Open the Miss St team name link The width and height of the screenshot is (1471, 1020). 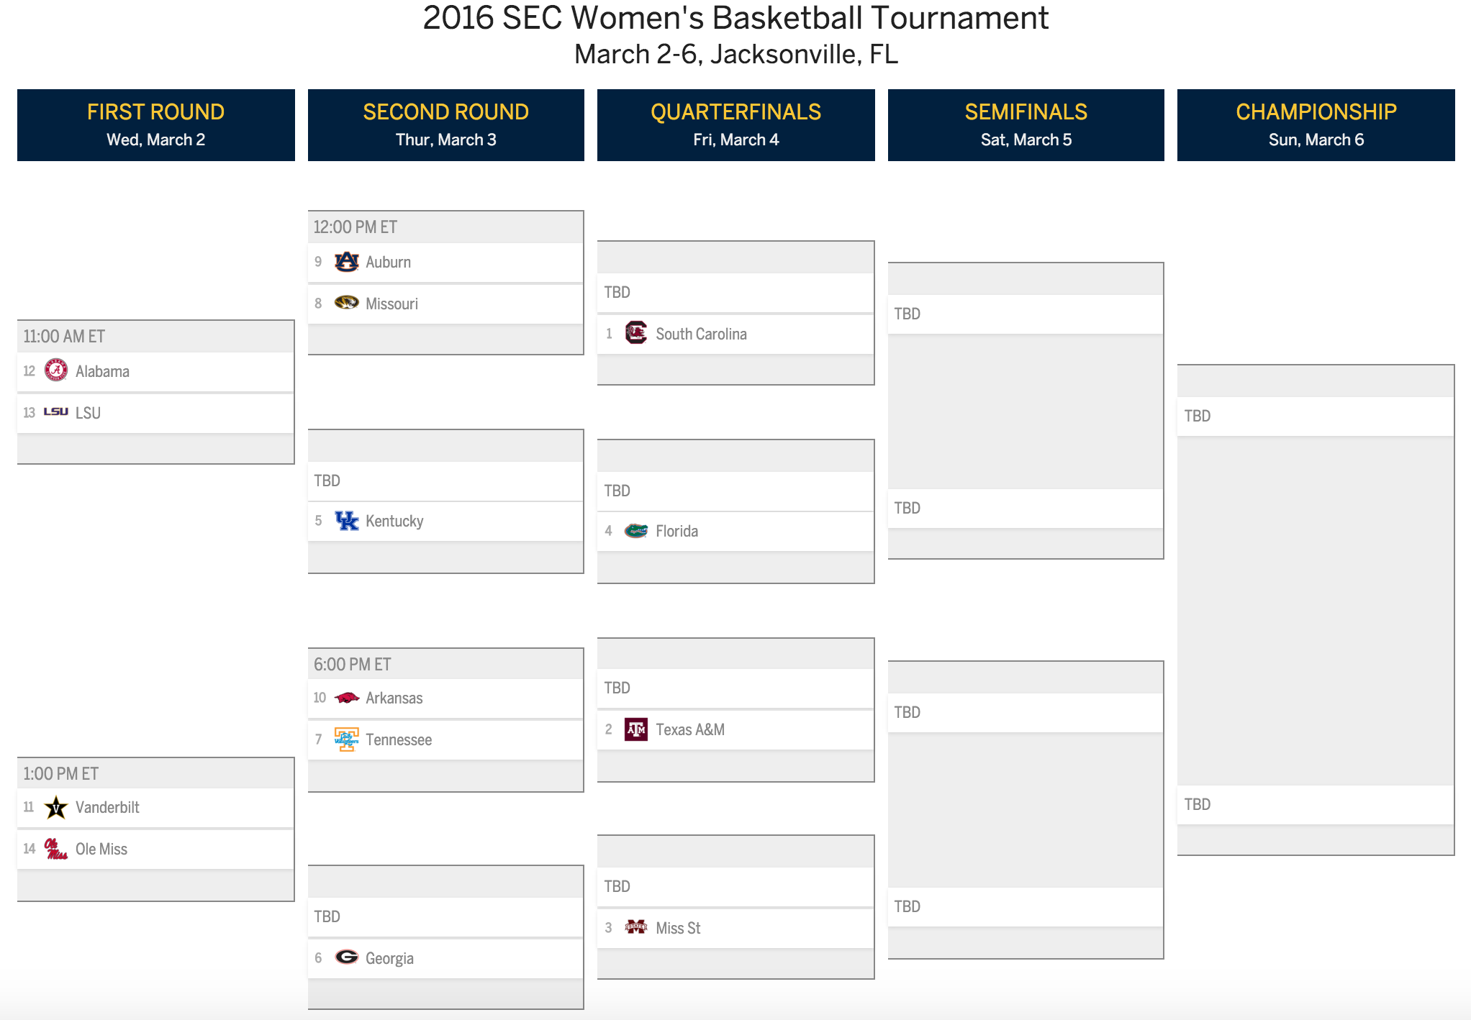[x=678, y=928]
